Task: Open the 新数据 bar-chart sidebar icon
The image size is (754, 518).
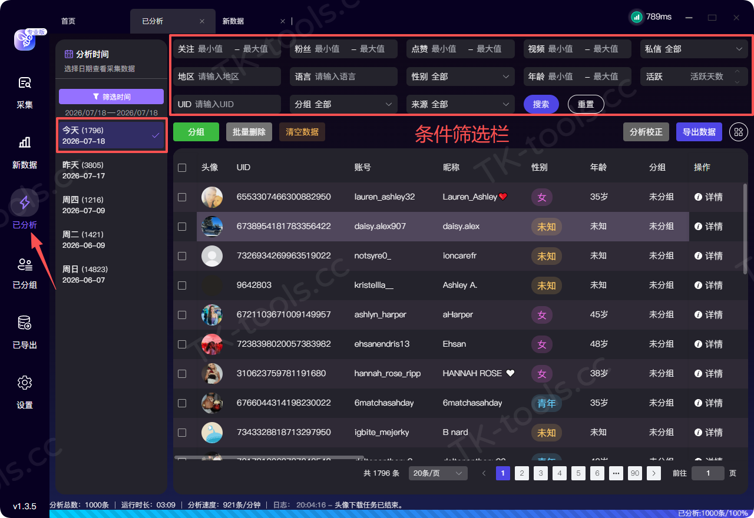Action: pyautogui.click(x=25, y=142)
